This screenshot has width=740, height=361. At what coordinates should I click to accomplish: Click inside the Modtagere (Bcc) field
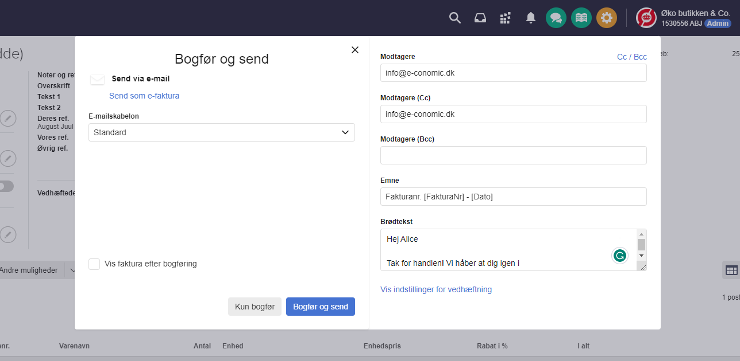513,155
